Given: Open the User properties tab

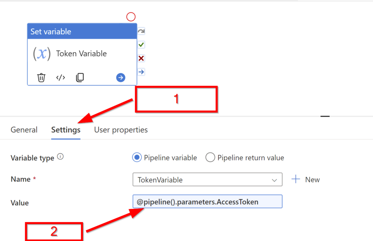Looking at the screenshot, I should (121, 130).
